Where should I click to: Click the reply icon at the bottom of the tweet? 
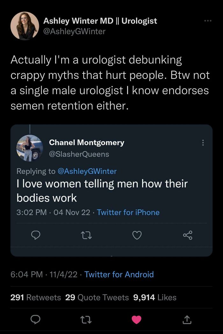pos(35,319)
